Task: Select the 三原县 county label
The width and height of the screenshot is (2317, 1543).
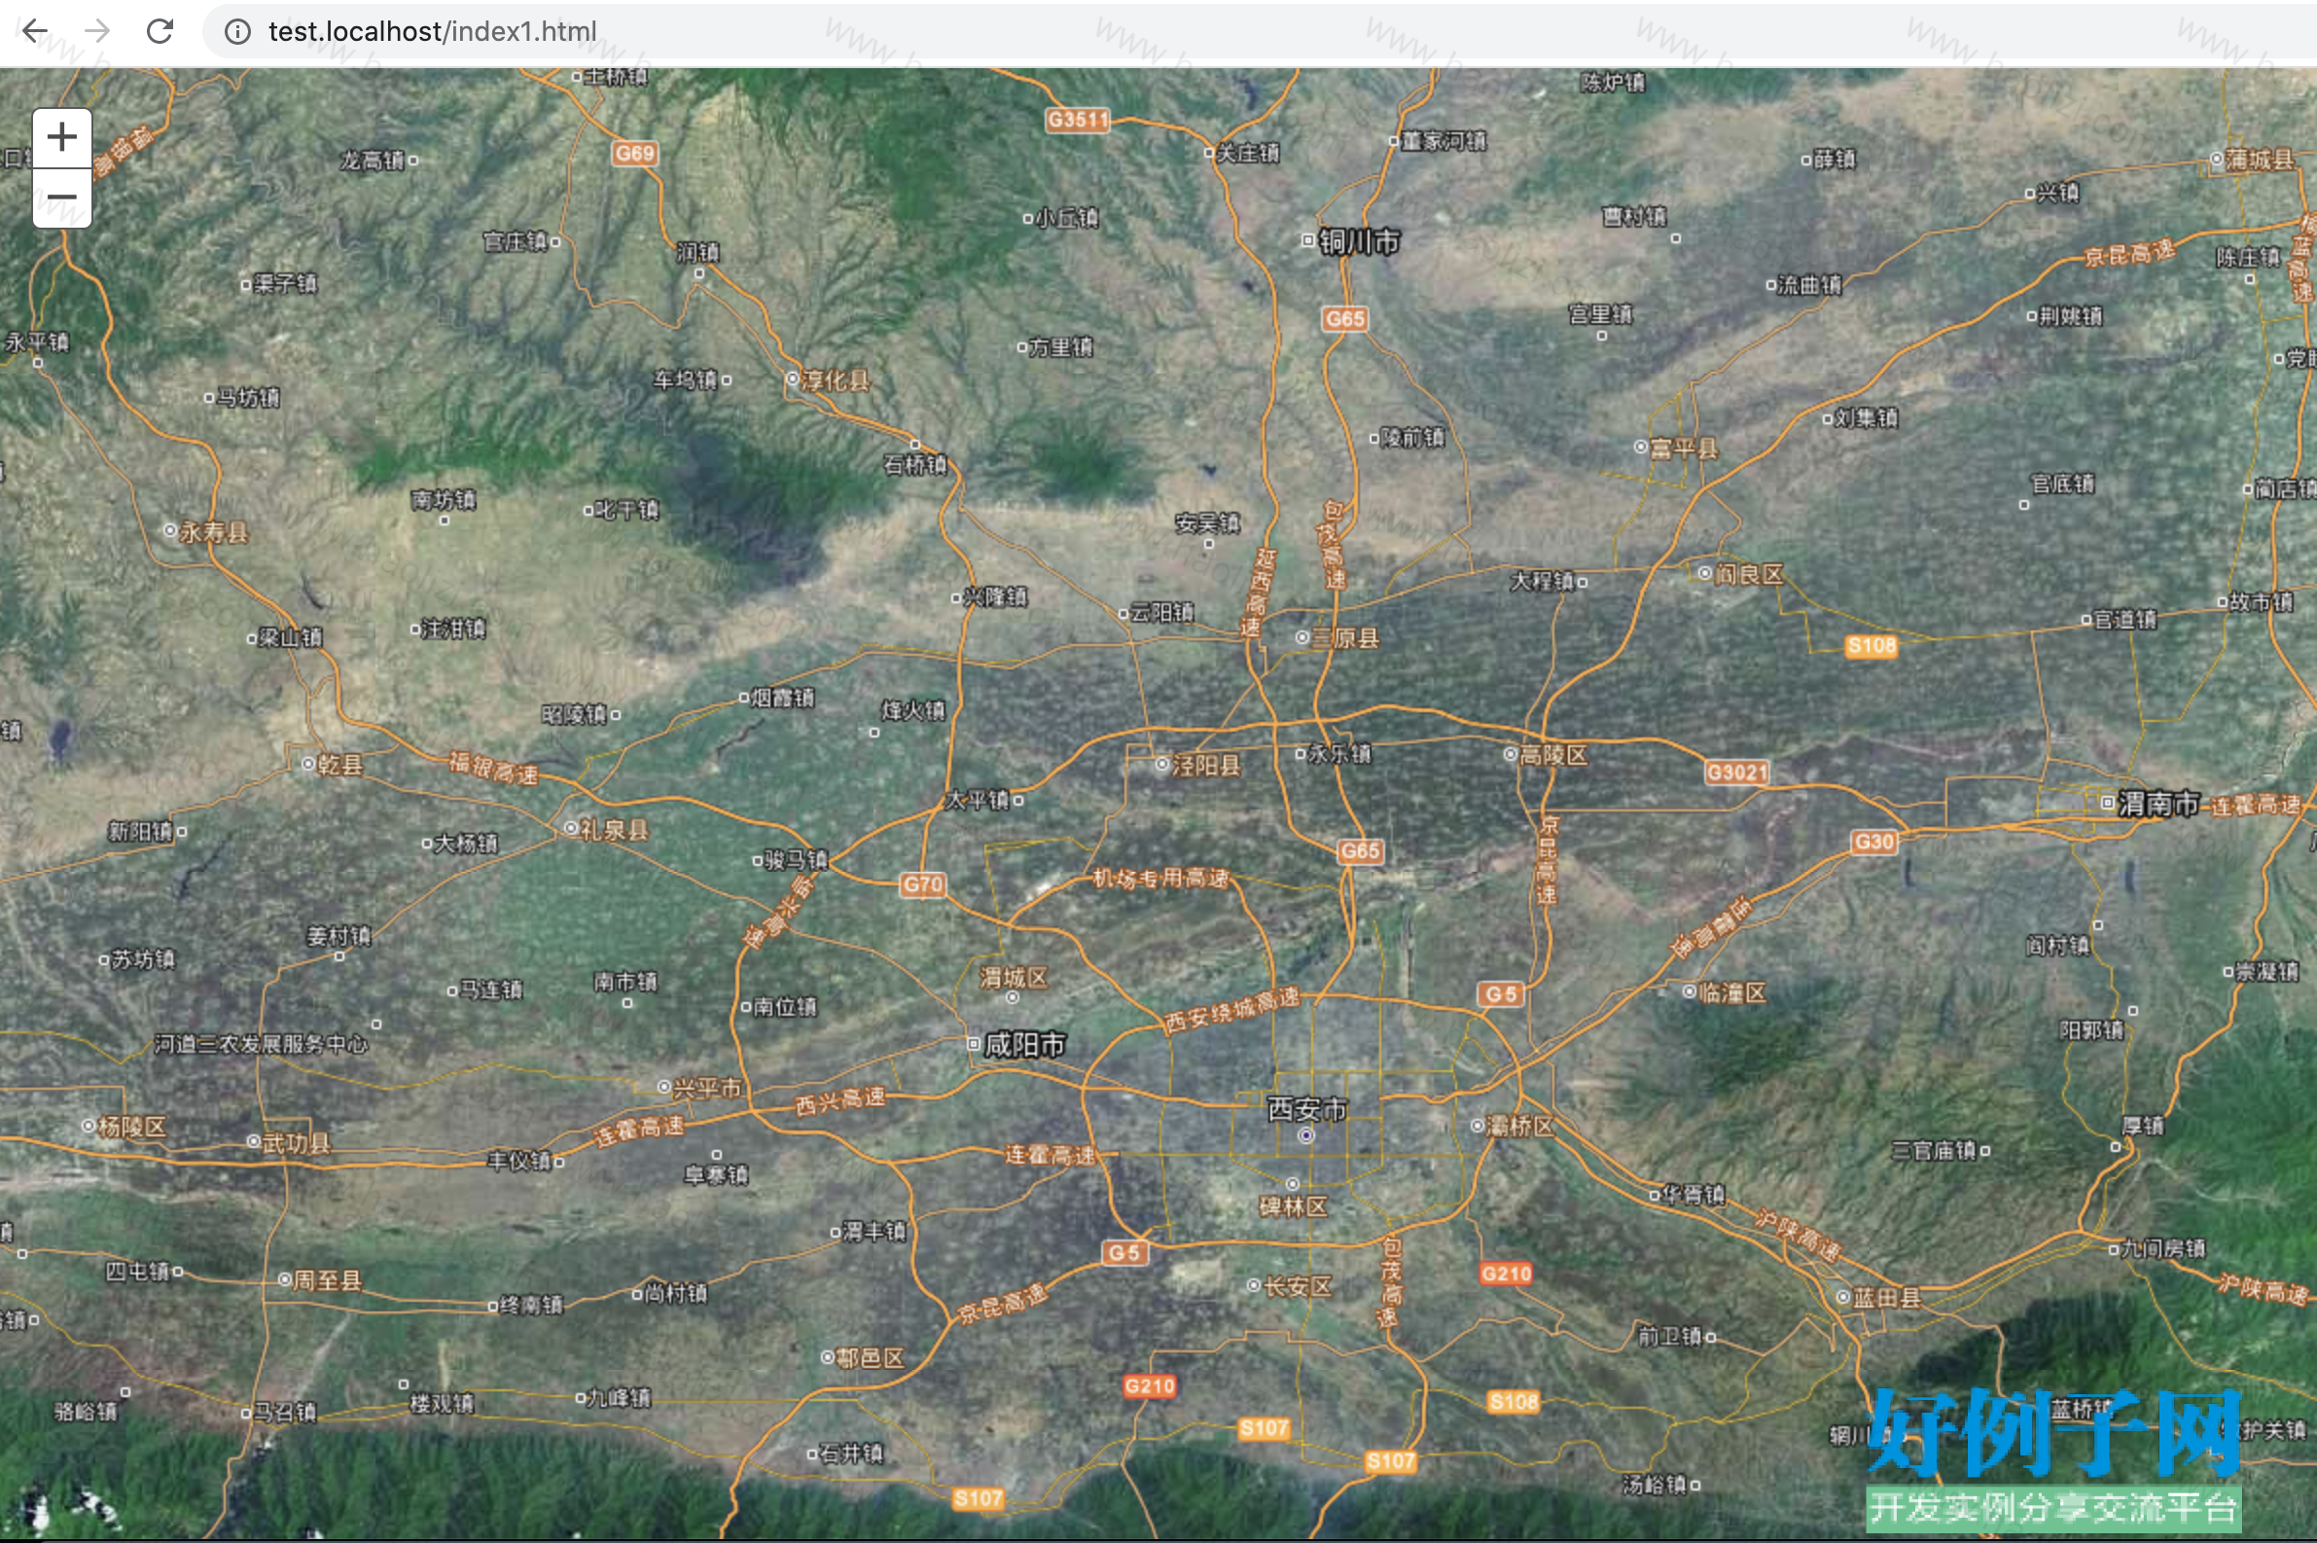Action: pos(1345,638)
